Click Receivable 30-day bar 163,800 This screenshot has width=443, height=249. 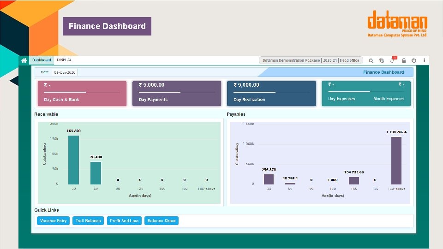[x=73, y=160]
